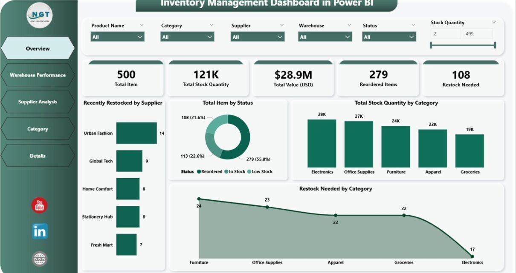
Task: Open the Category filter dropdown
Action: pos(187,37)
